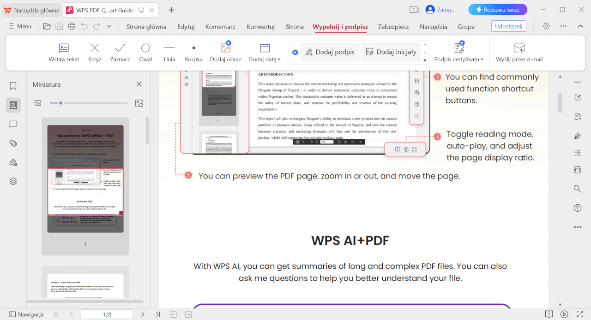Viewport: 591px width, 320px height.
Task: Open the comments panel in sidebar
Action: (x=13, y=124)
